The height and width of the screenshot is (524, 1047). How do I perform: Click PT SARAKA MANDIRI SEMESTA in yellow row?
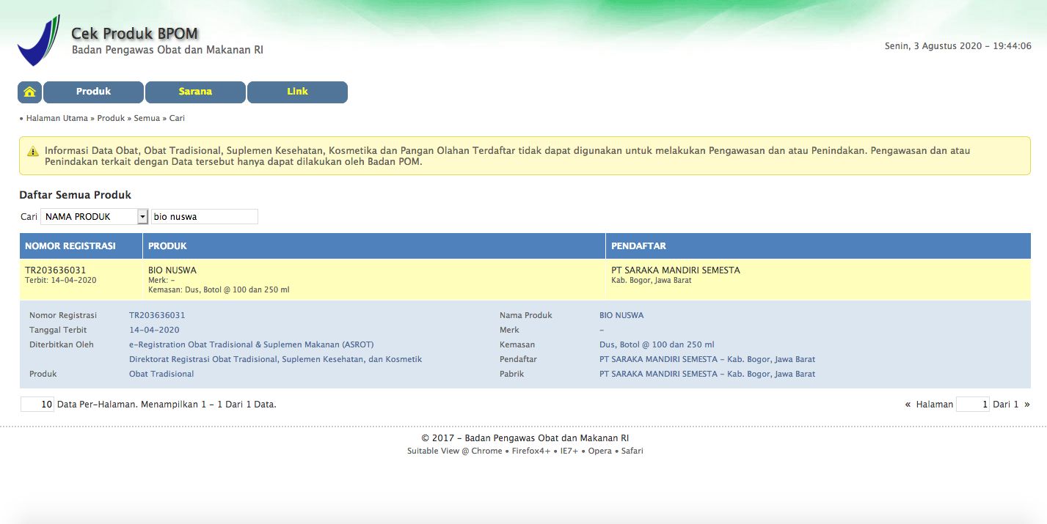point(676,270)
